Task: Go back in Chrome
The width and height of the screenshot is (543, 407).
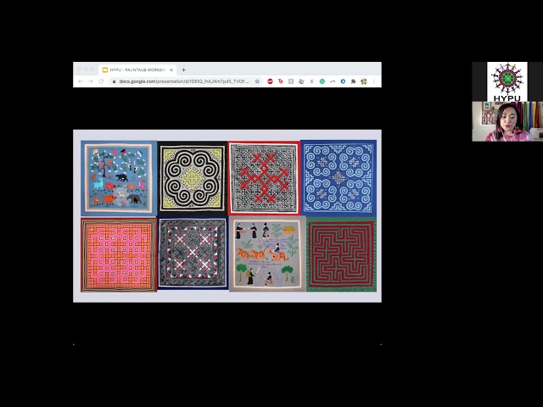Action: [81, 81]
